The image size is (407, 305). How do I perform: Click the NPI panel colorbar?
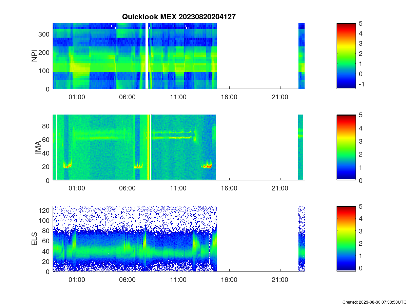click(346, 56)
